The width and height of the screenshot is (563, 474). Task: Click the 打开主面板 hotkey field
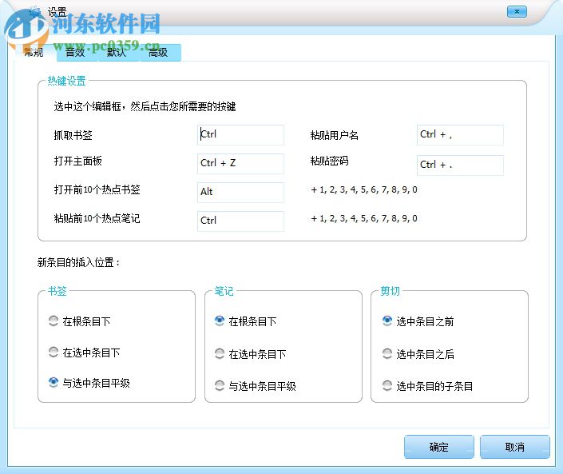coord(240,164)
